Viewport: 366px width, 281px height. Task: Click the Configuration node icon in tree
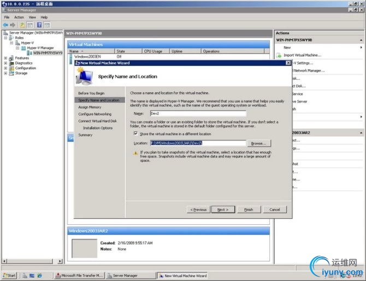[11, 68]
